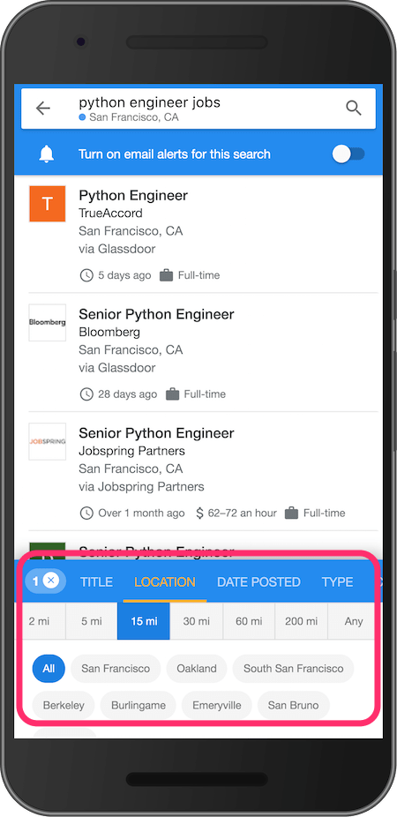397x817 pixels.
Task: Tap dollar sign icon for 62–72 an hour
Action: point(199,513)
